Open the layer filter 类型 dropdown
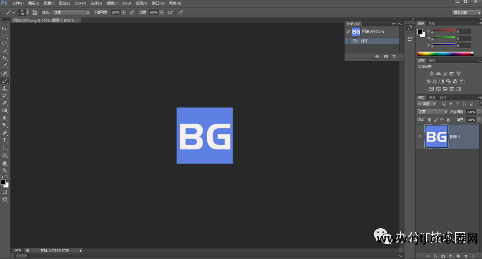 [427, 104]
